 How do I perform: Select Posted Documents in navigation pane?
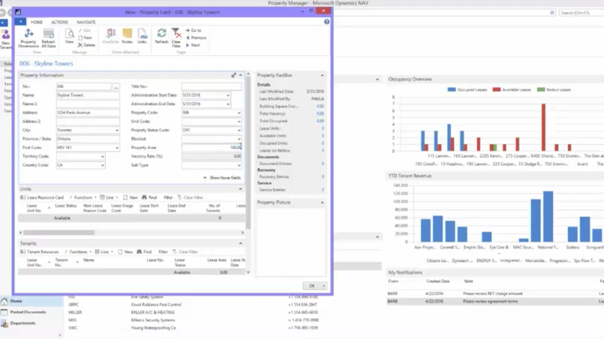click(32, 312)
